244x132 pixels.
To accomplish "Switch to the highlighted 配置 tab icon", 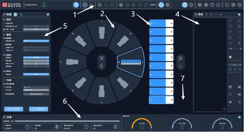I will coord(15,14).
